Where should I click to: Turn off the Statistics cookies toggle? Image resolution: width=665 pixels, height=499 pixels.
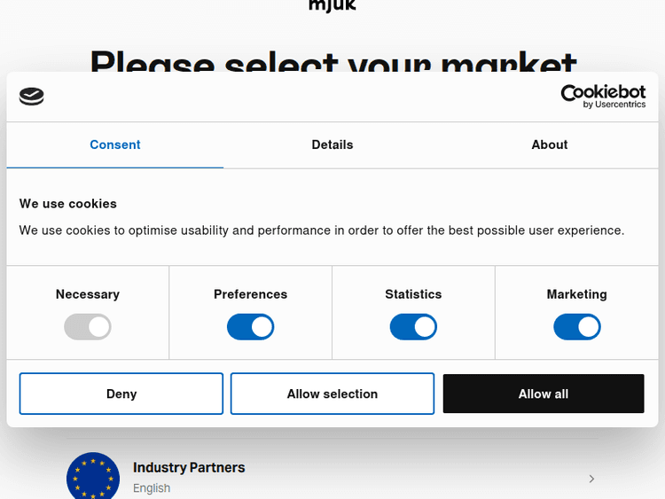pos(413,327)
